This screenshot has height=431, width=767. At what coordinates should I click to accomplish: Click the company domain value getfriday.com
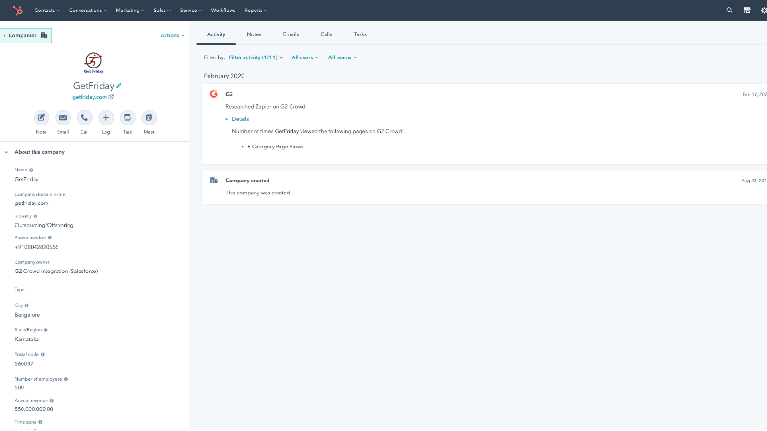[32, 204]
